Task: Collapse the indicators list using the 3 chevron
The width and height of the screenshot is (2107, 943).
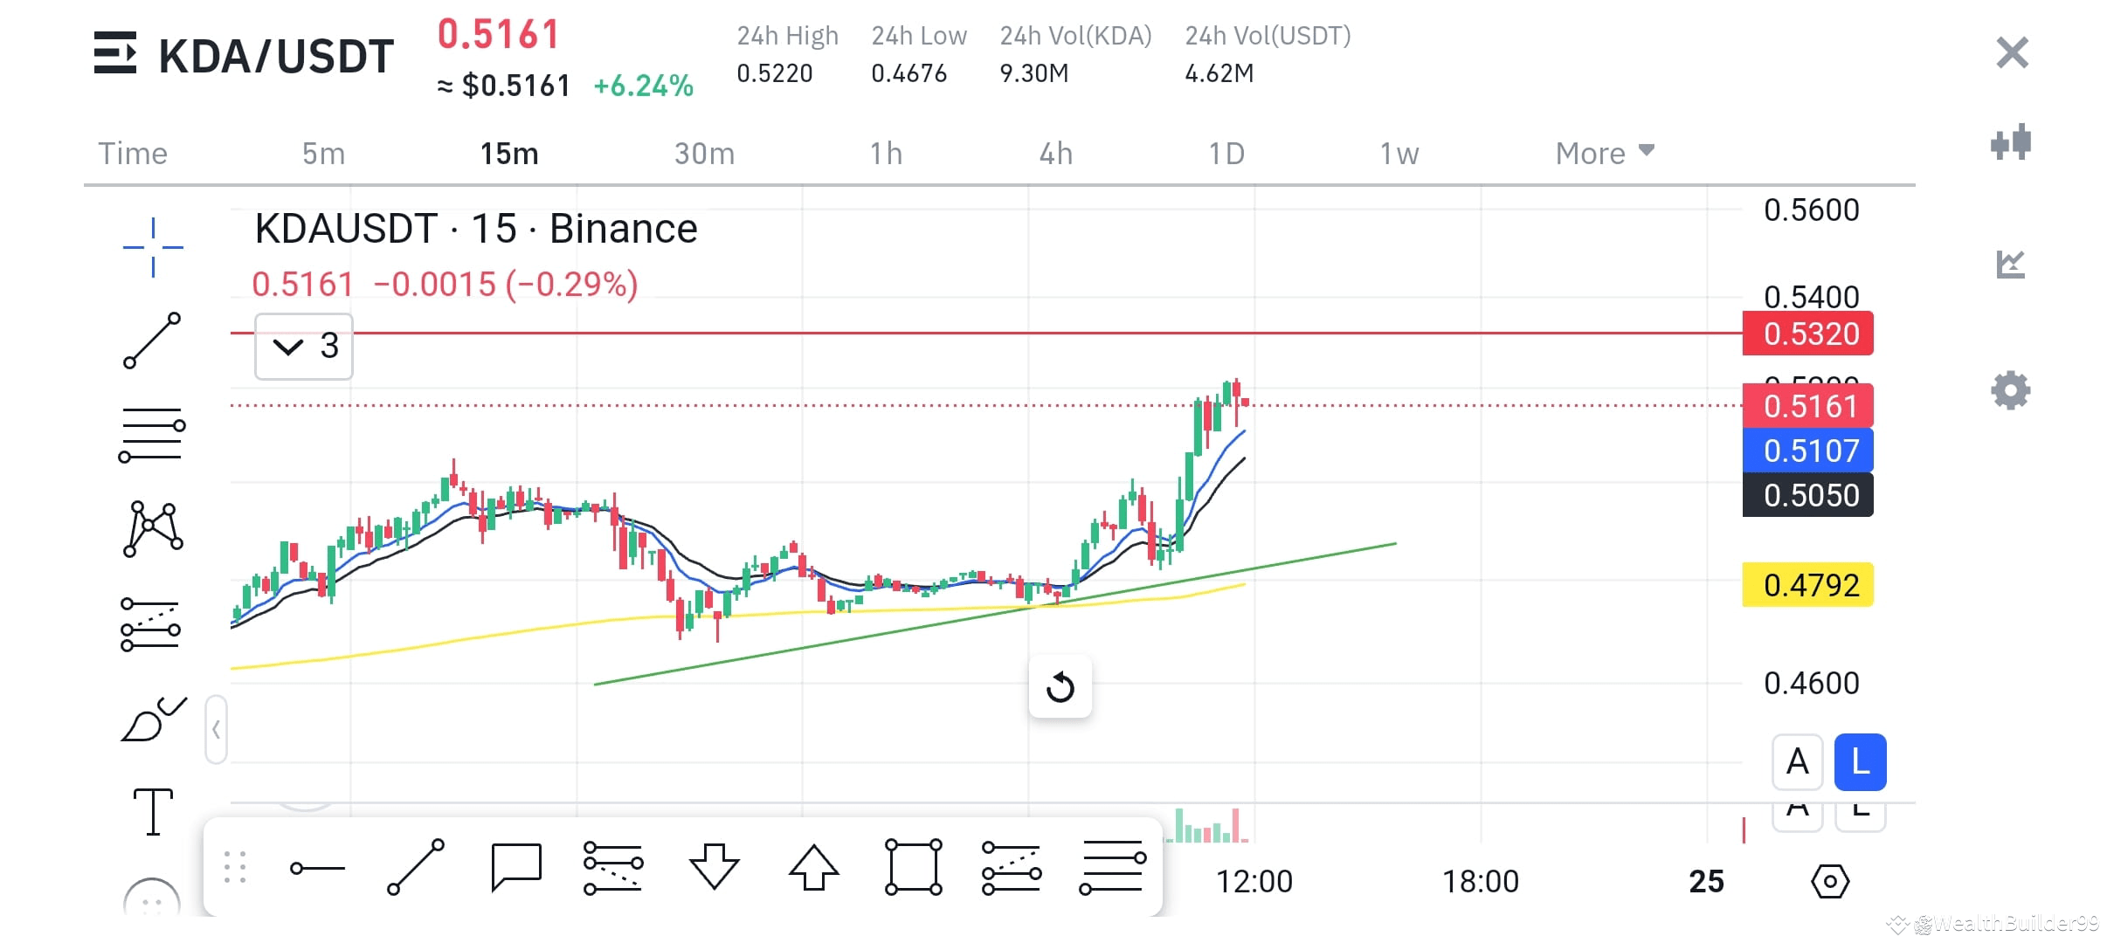Action: coord(302,346)
